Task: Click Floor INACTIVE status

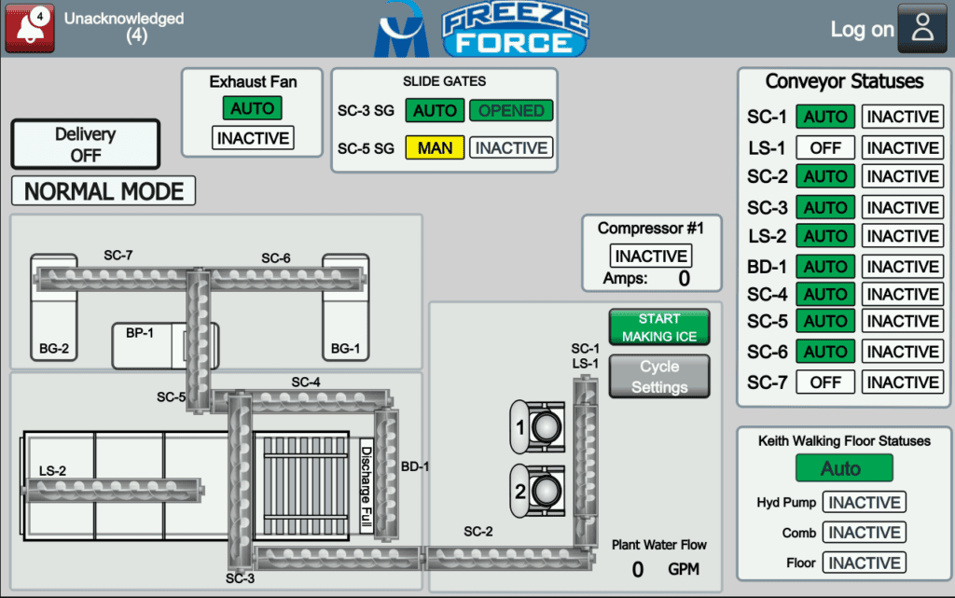Action: pos(865,563)
